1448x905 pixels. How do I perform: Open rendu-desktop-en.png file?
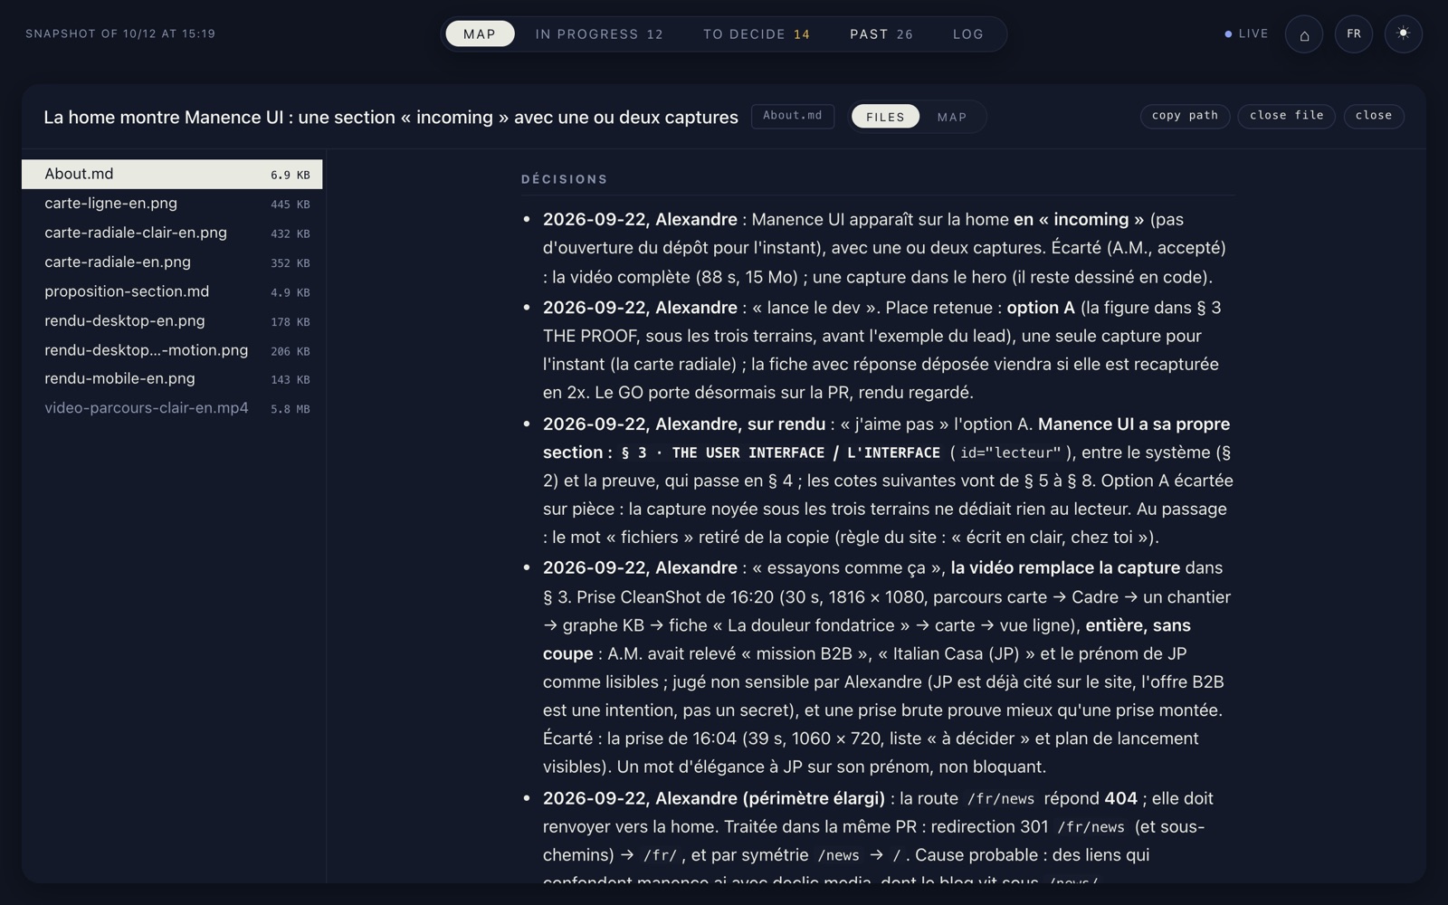(172, 320)
